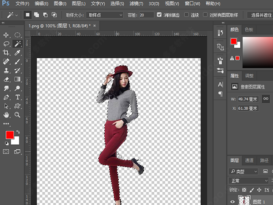Collapse the right panel dock arrows
The image size is (273, 205).
pyautogui.click(x=223, y=23)
